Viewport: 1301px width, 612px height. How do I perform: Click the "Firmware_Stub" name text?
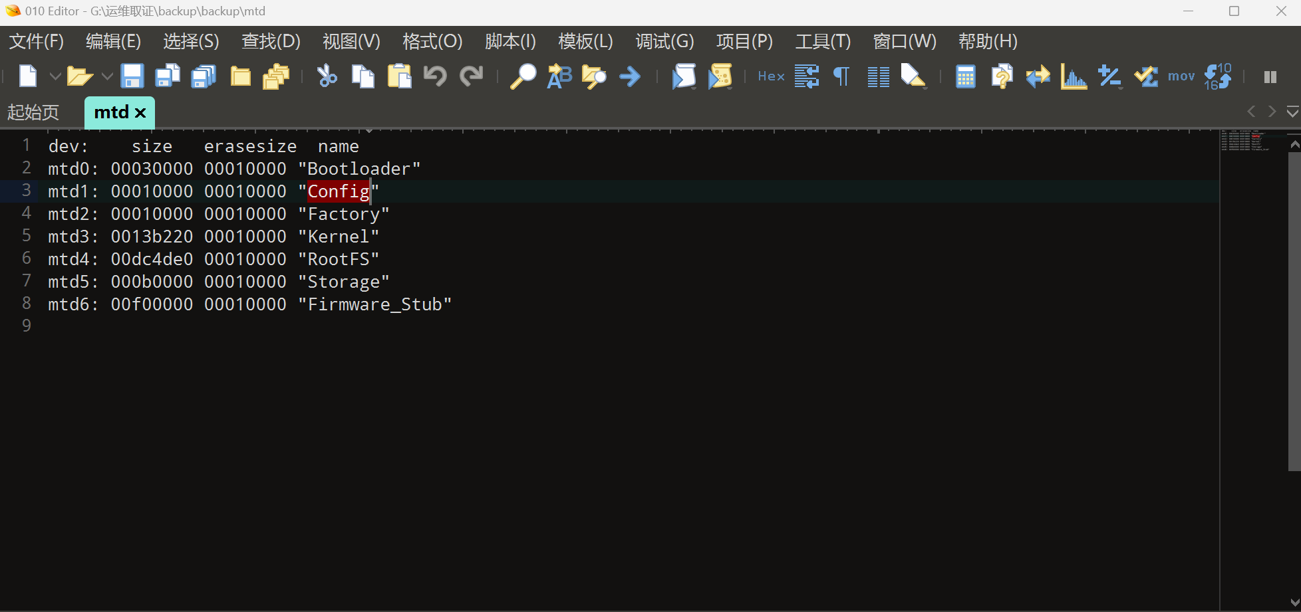[375, 304]
